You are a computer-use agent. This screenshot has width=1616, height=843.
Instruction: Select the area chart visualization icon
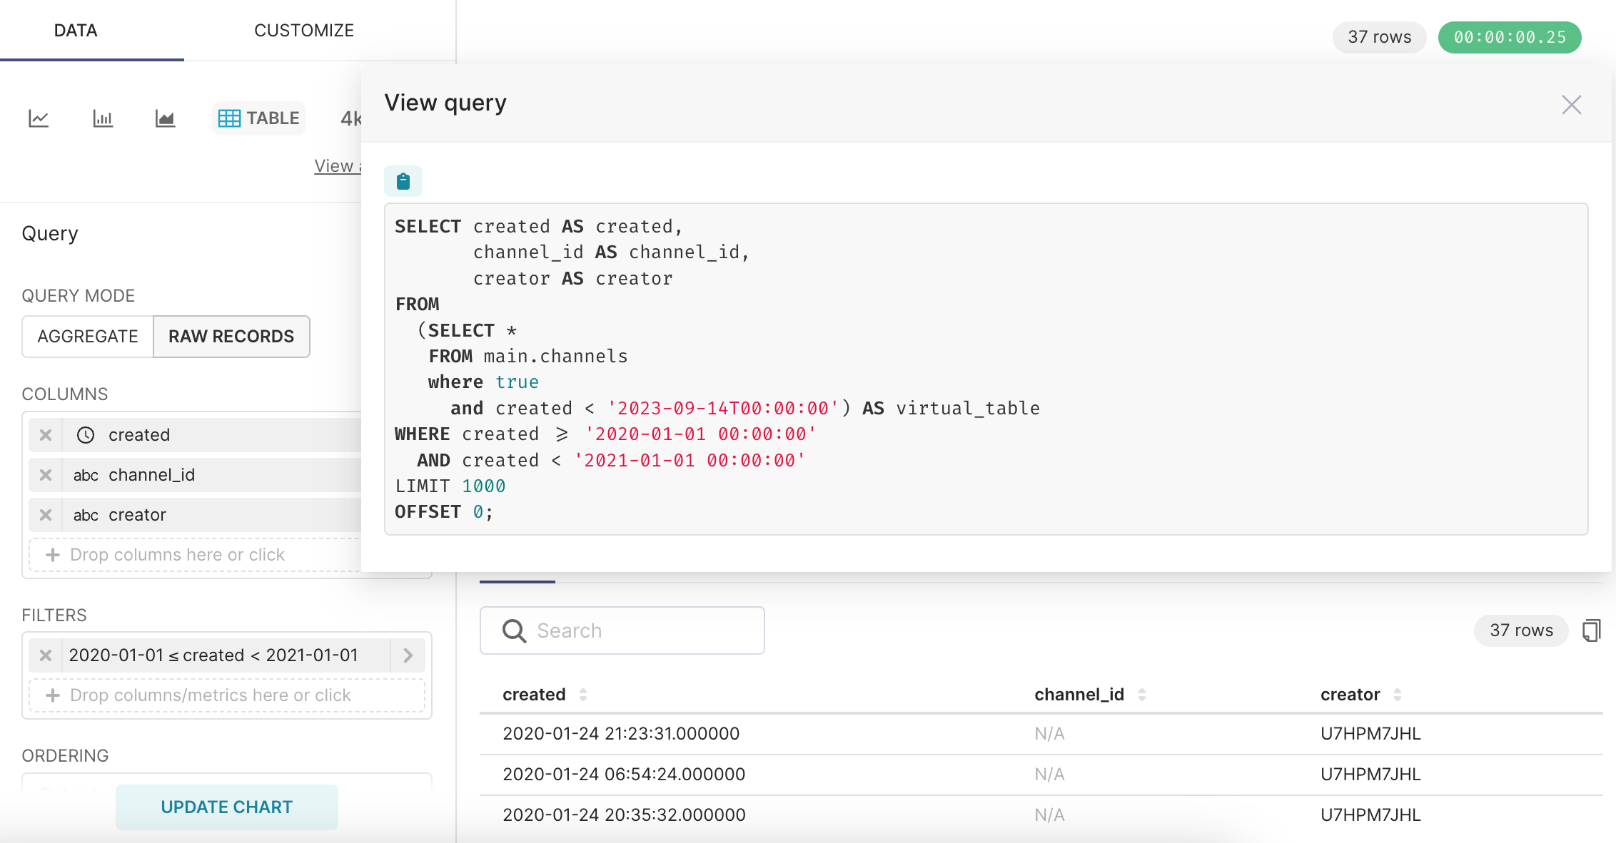tap(164, 118)
